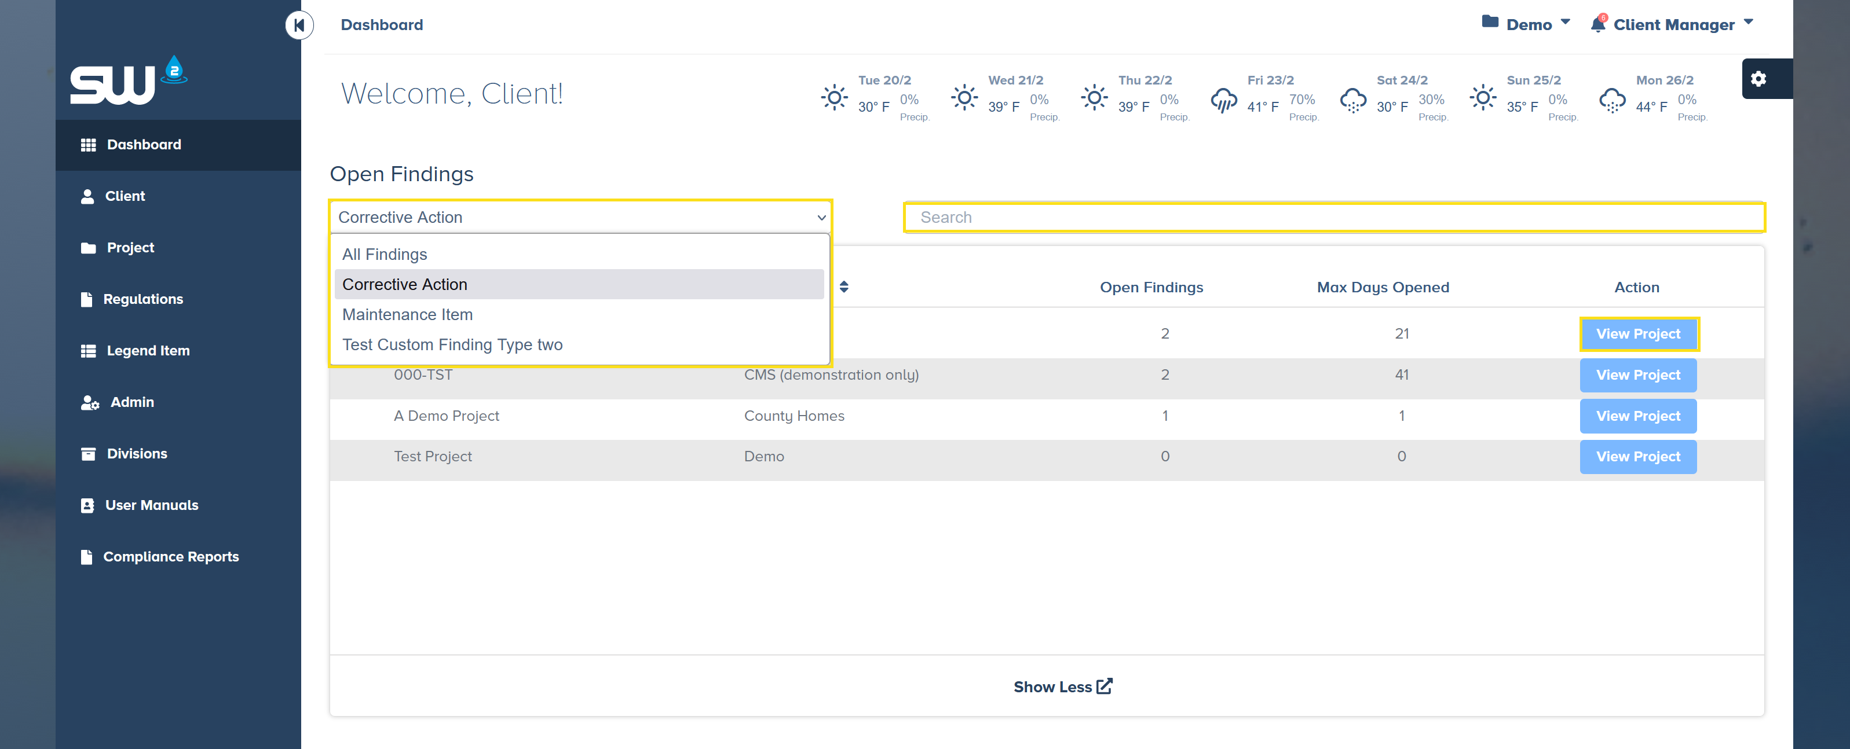Click the Demo folder icon in the header
Image resolution: width=1850 pixels, height=749 pixels.
(x=1490, y=22)
